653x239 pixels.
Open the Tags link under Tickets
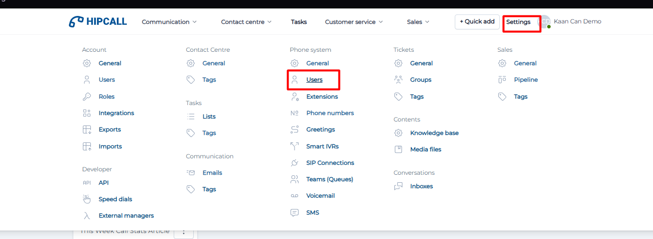417,97
